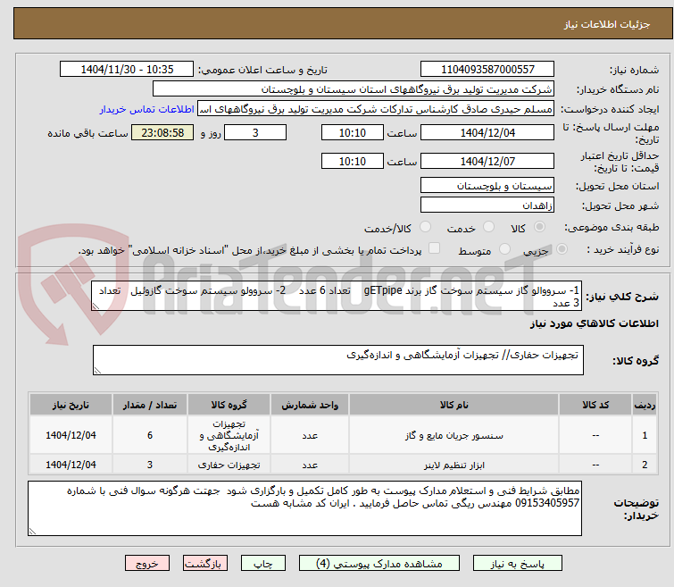Screen dimensions: 674x587
Task: Click quantity cell 6 in row 1
Action: pyautogui.click(x=150, y=435)
